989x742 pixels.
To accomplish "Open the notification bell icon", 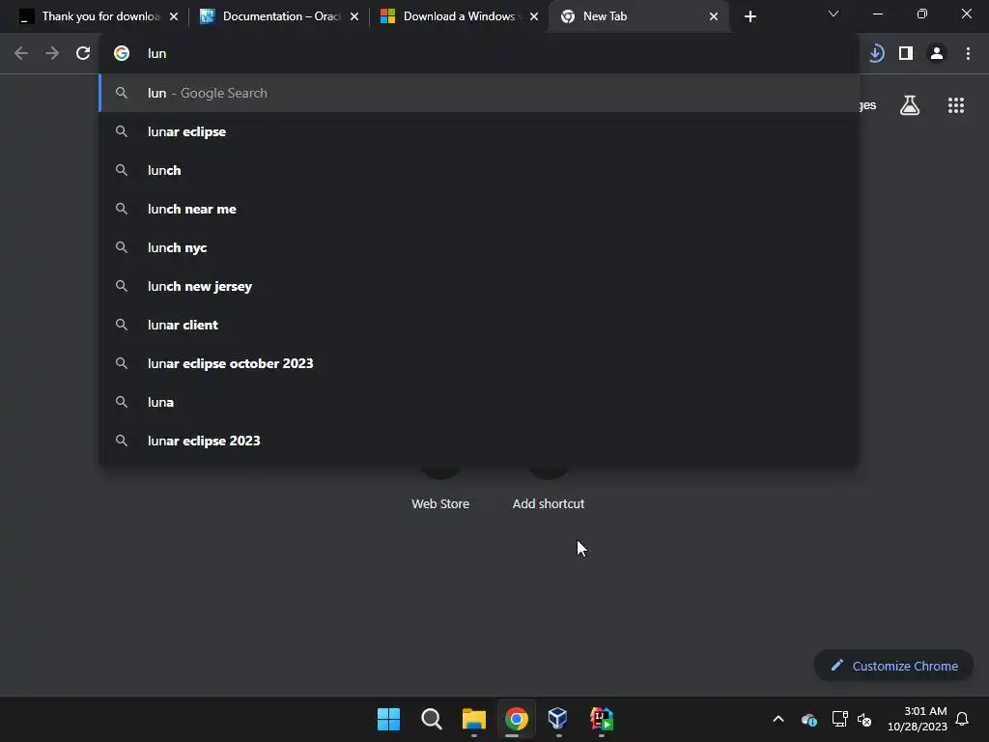I will [963, 719].
